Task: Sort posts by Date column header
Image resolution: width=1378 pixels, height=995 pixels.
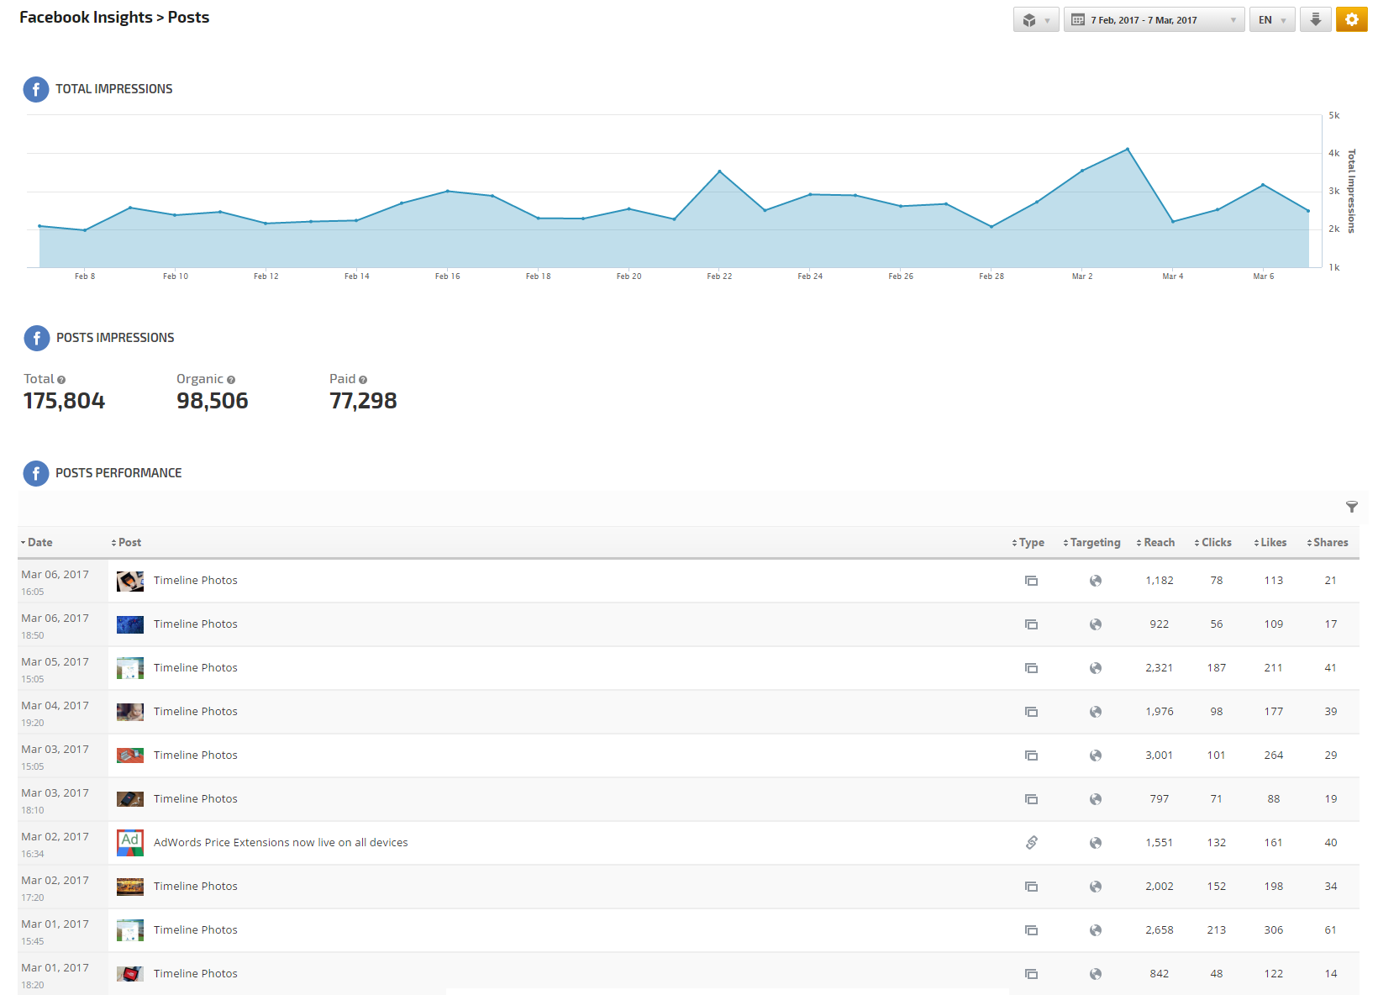Action: pos(39,543)
